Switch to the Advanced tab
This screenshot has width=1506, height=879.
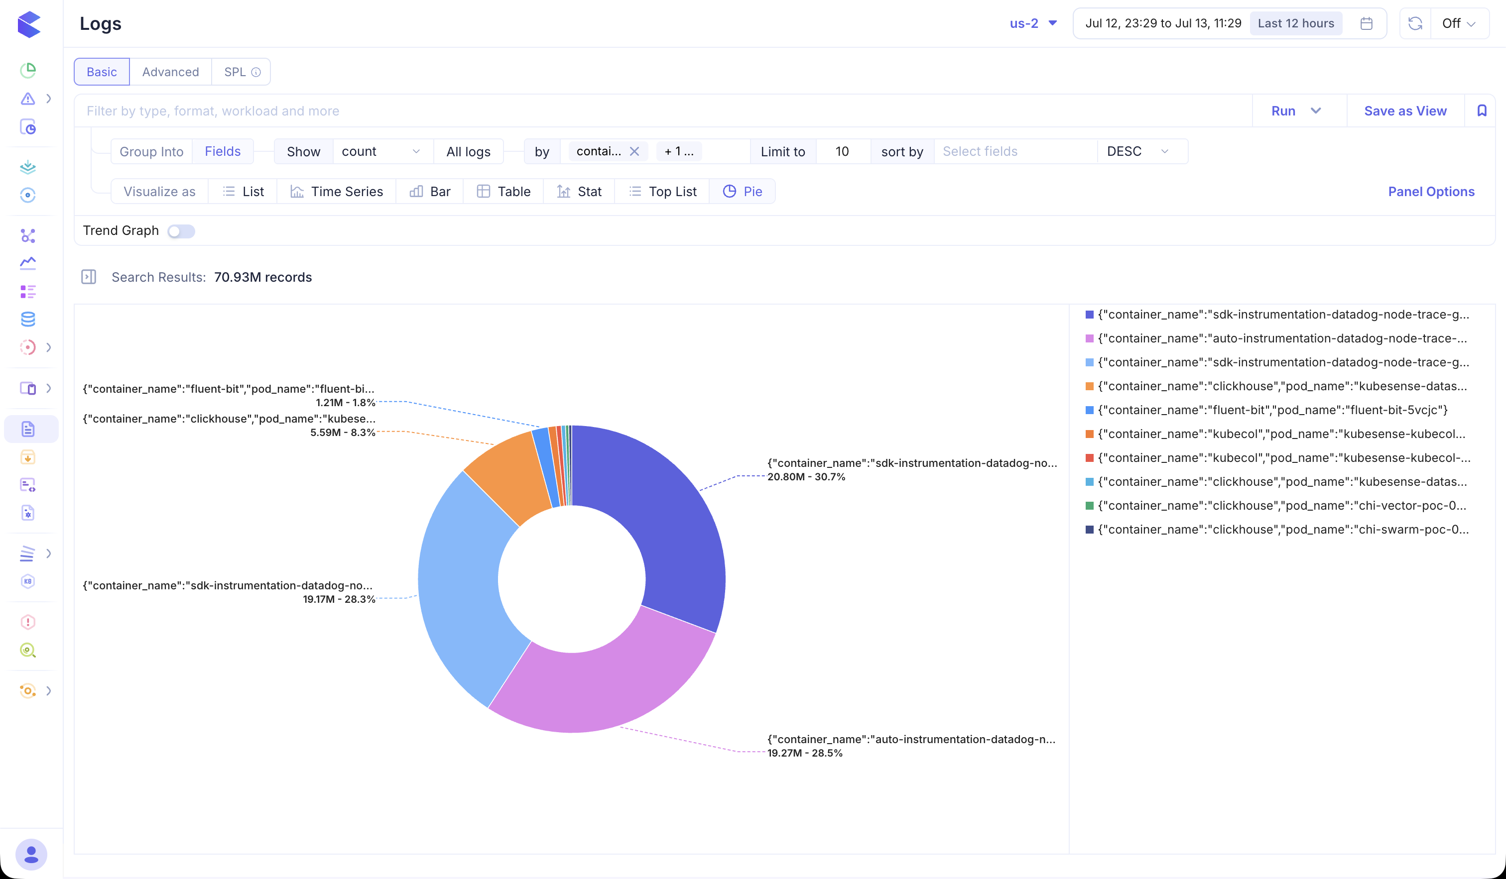(x=170, y=72)
